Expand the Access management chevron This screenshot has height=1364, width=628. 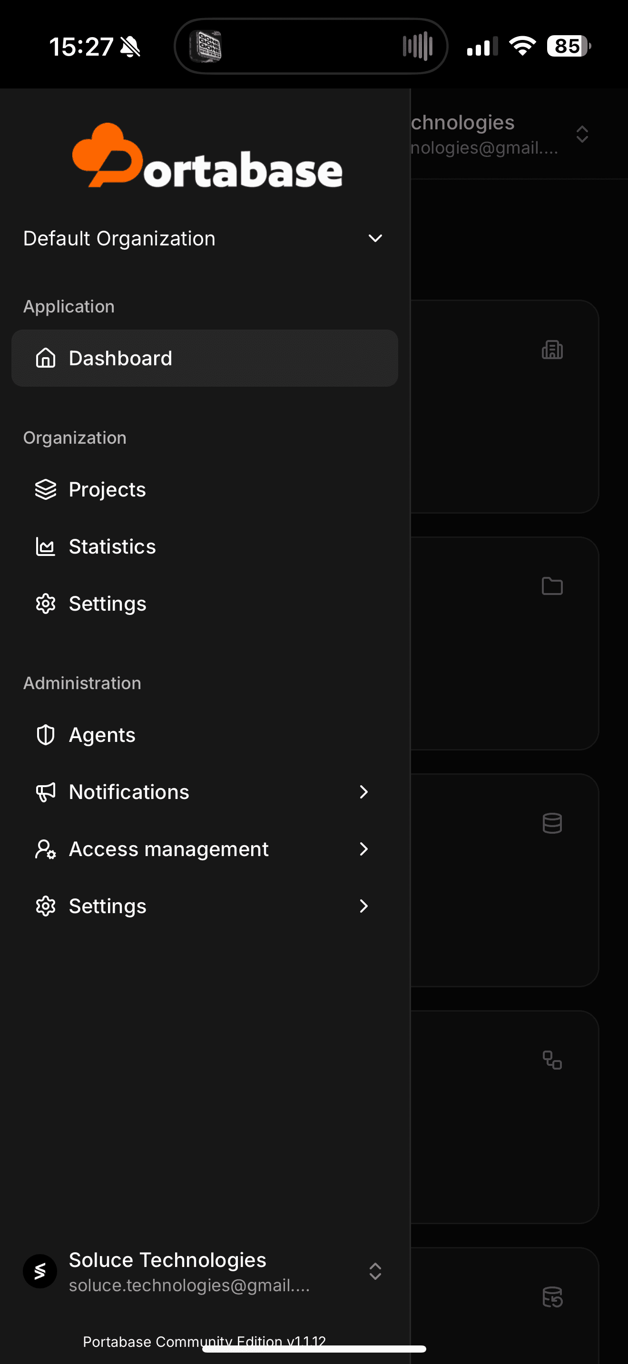[364, 849]
